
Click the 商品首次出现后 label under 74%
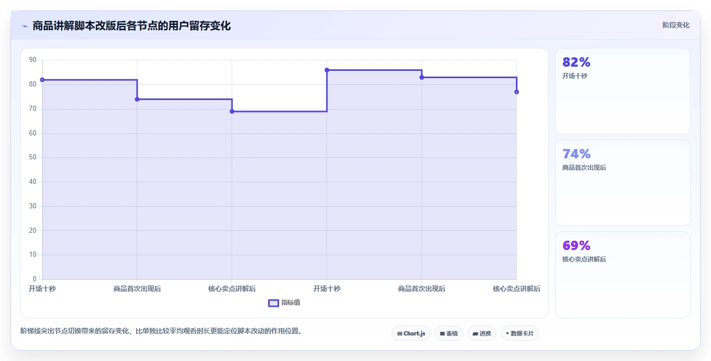[584, 168]
